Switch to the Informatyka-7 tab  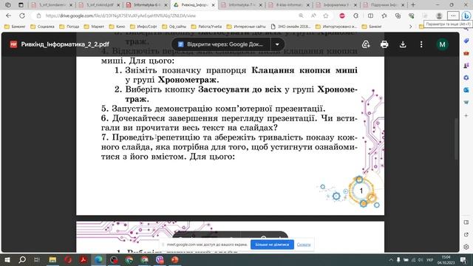point(242,5)
